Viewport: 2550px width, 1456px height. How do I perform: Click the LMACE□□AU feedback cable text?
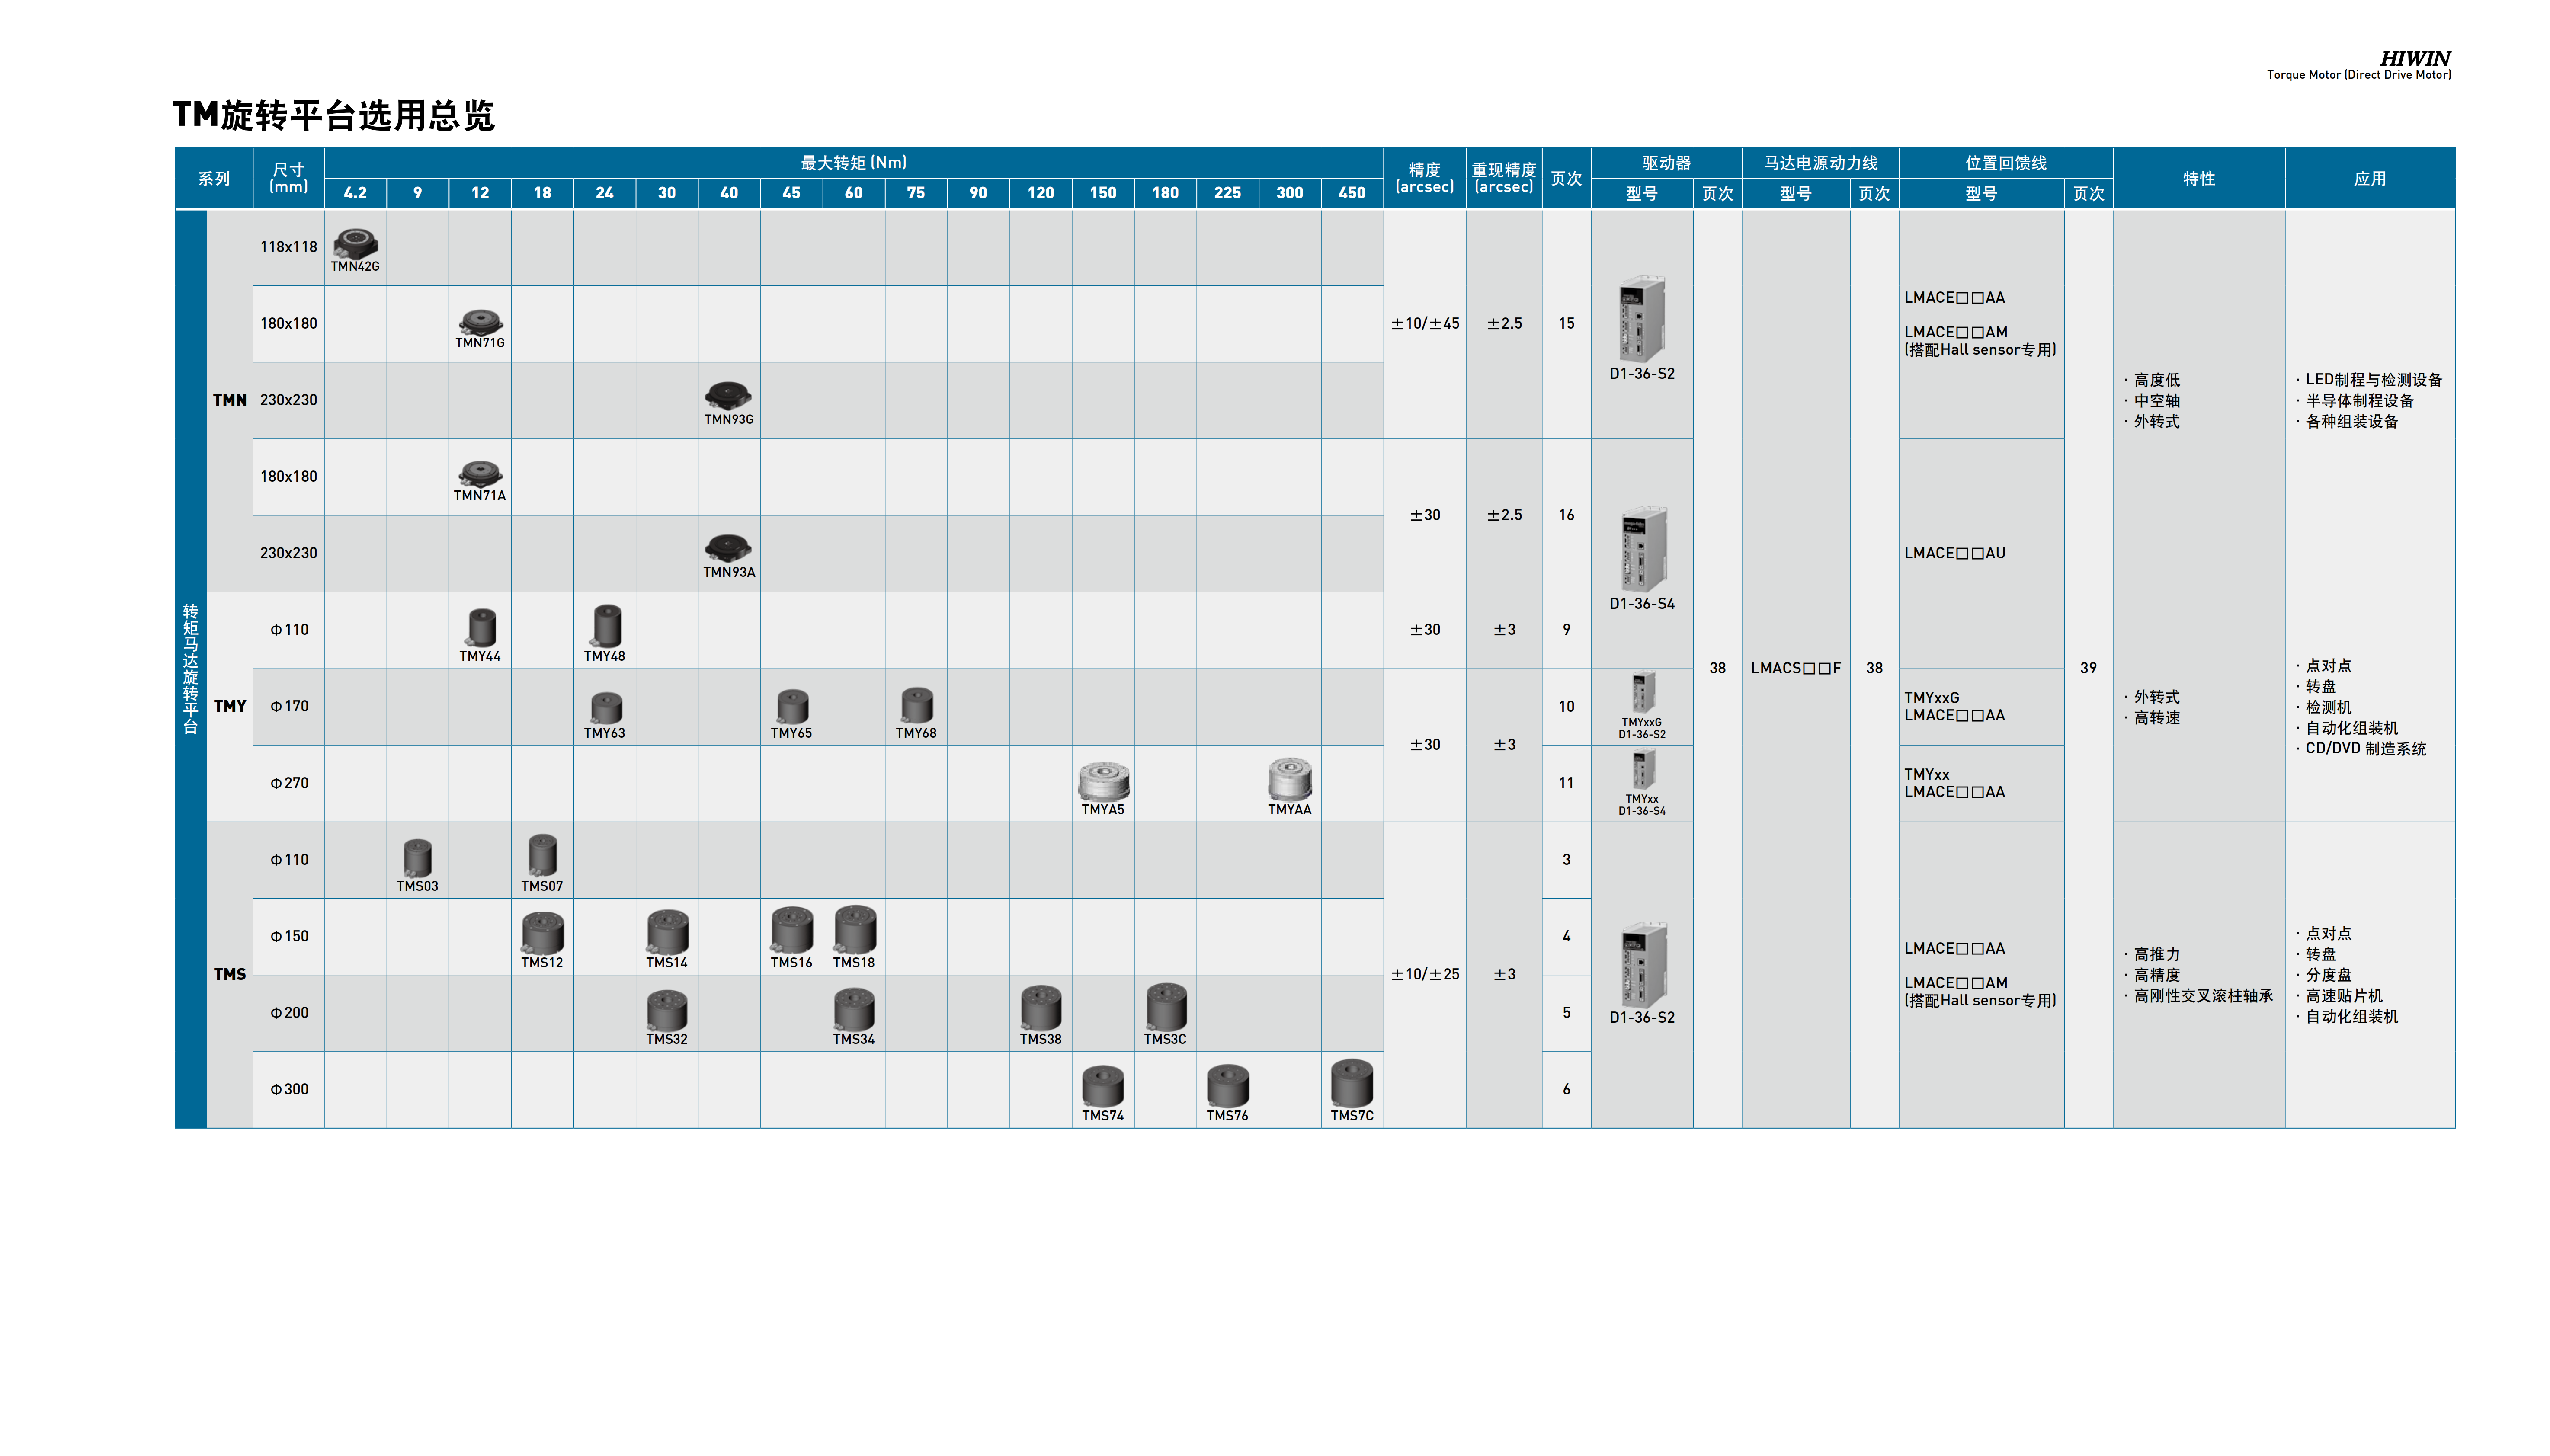click(x=1954, y=553)
